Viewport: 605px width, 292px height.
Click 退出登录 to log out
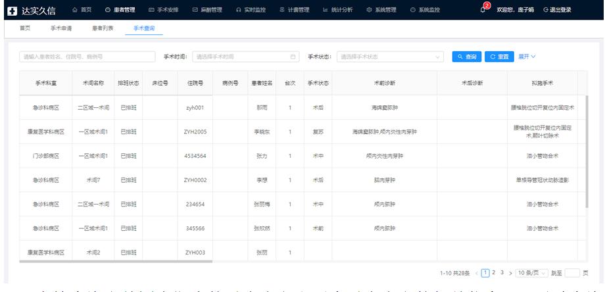[556, 9]
